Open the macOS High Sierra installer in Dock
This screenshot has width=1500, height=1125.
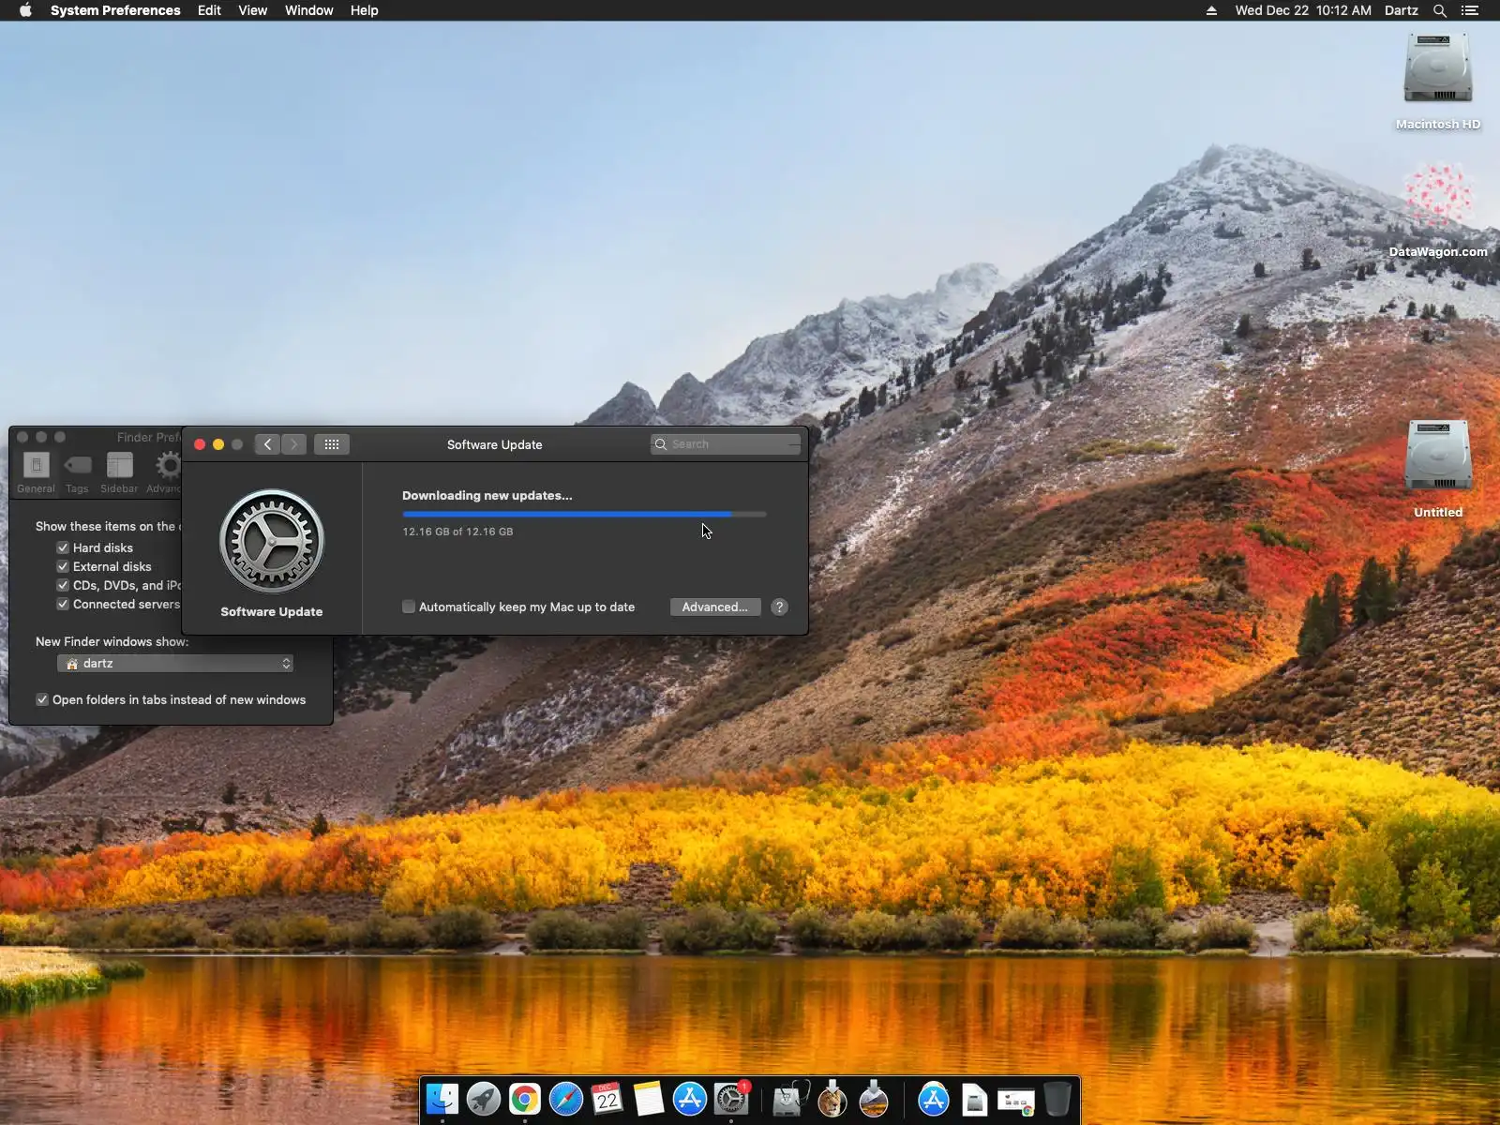[874, 1099]
